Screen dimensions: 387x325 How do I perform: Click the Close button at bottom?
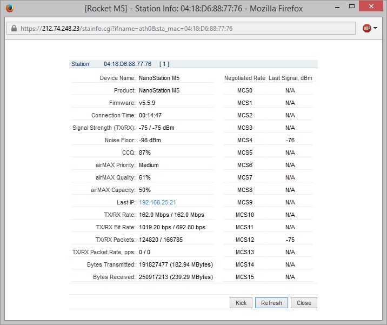click(x=304, y=303)
